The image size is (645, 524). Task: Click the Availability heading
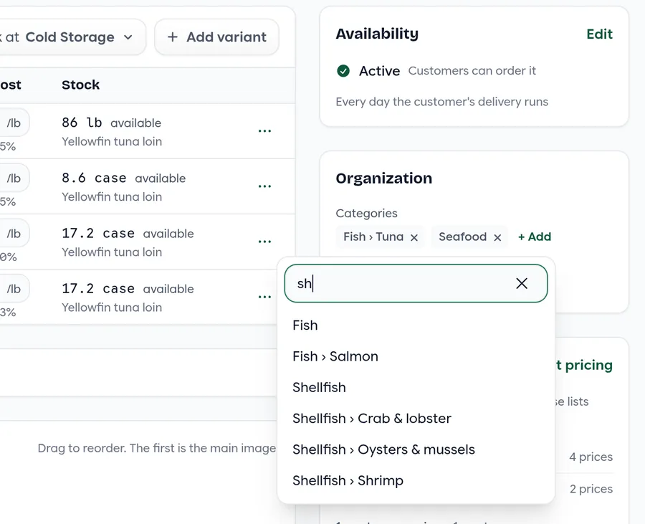377,33
